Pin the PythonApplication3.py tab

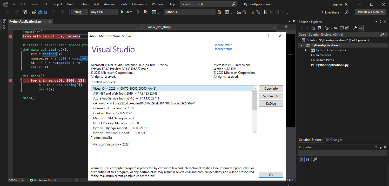[45, 22]
